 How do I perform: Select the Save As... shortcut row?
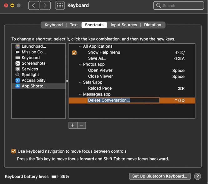point(132,58)
